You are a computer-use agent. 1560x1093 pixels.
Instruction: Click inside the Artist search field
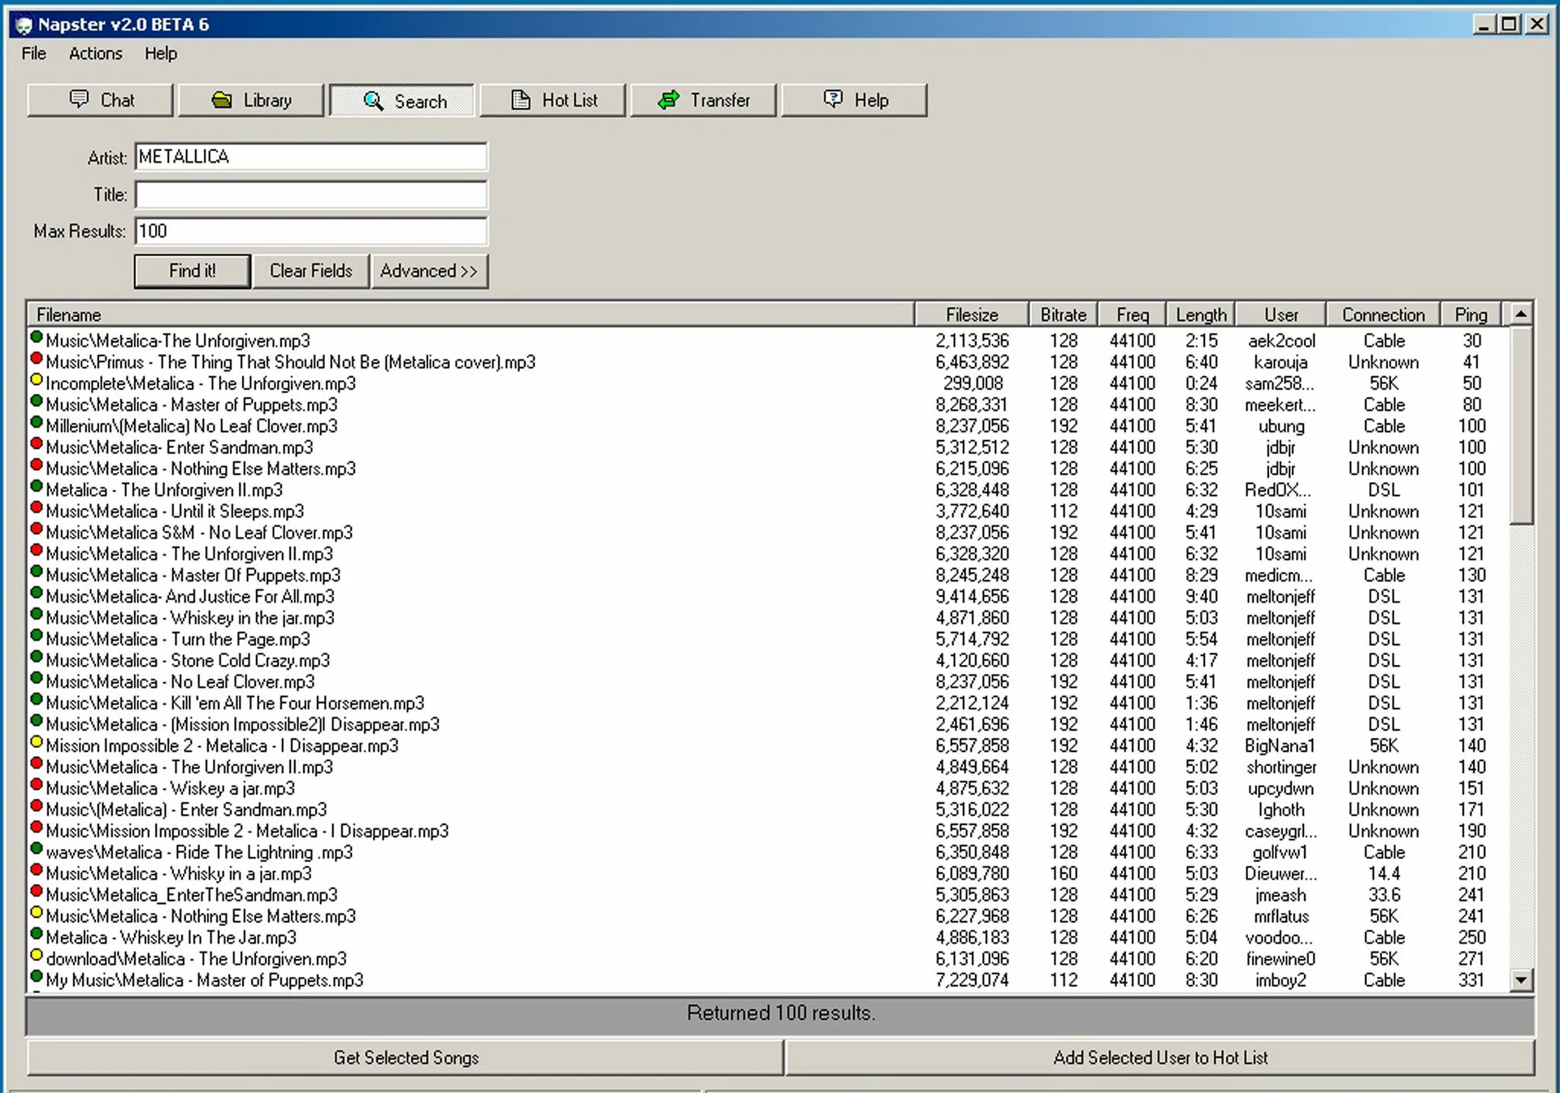(311, 157)
